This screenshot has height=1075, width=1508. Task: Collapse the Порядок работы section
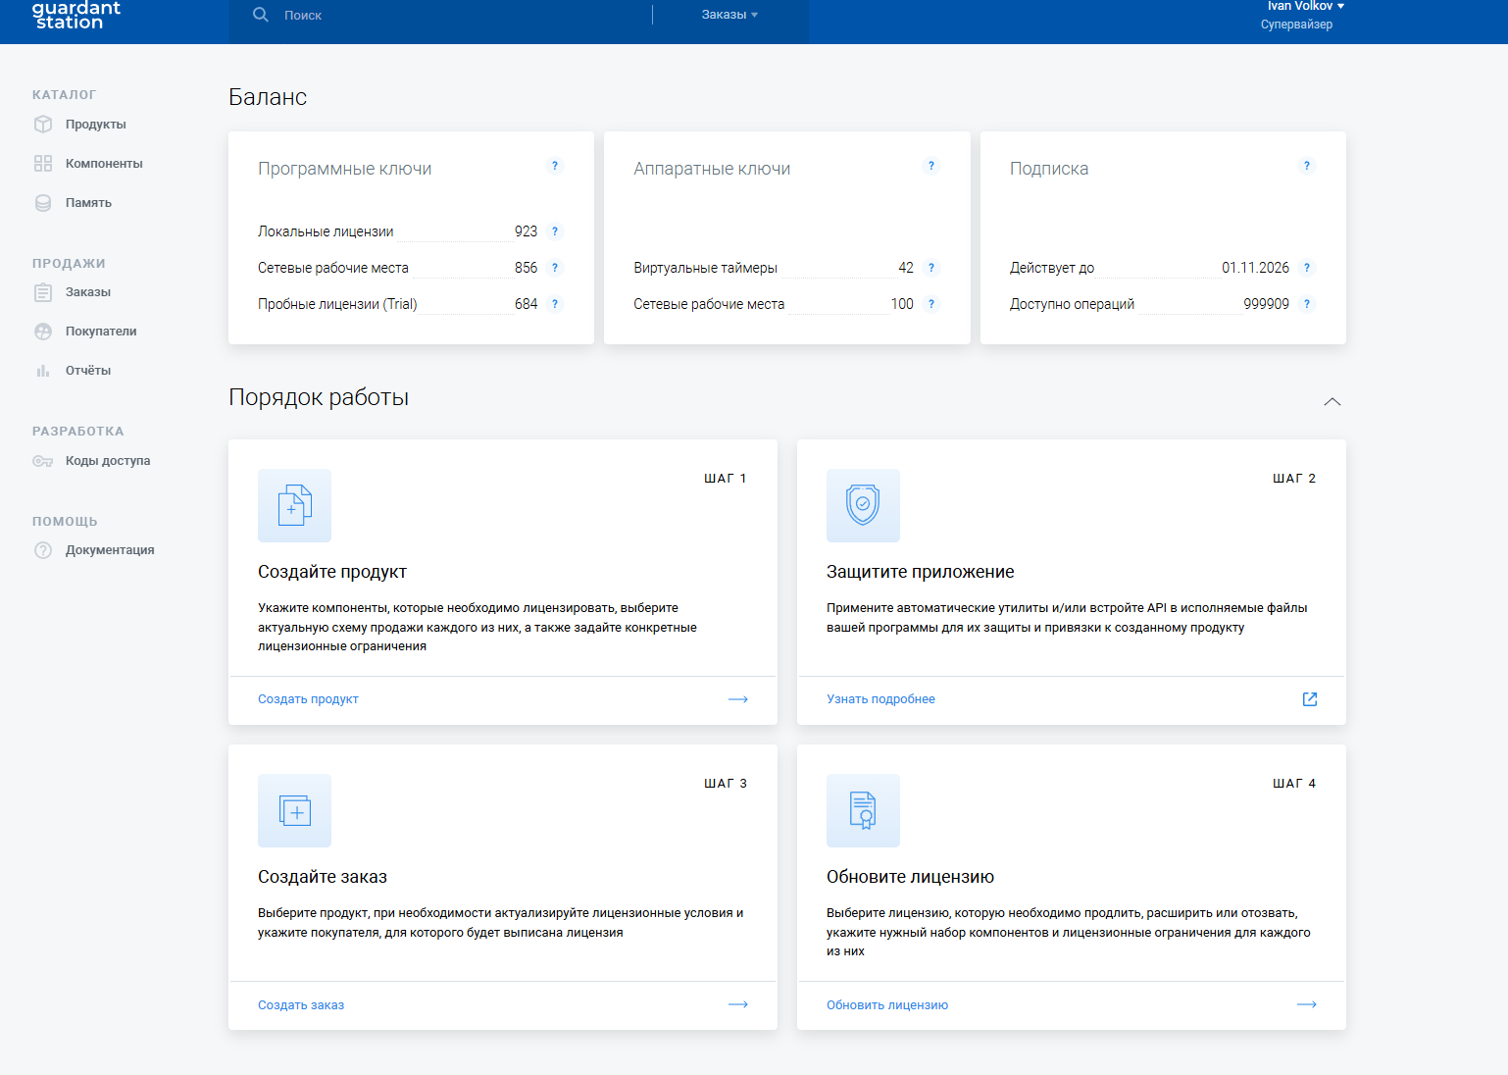(1332, 401)
